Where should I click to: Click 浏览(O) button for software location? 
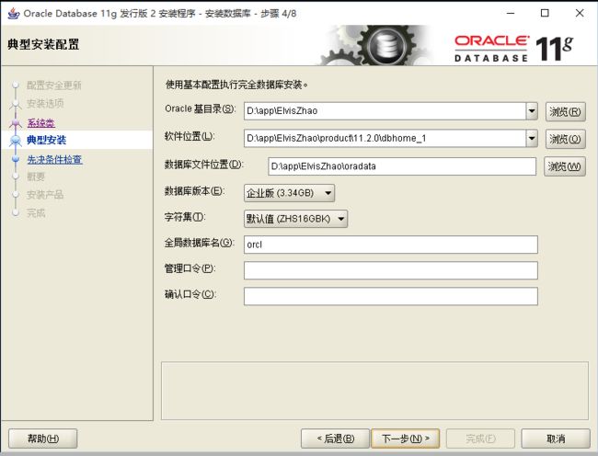[x=565, y=139]
